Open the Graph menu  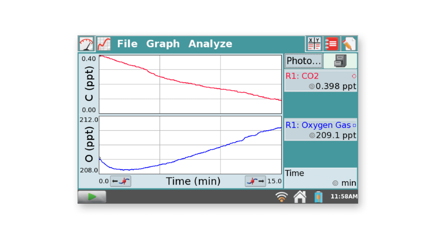click(163, 43)
